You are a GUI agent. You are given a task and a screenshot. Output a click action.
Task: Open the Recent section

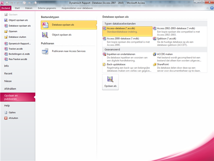[8, 73]
